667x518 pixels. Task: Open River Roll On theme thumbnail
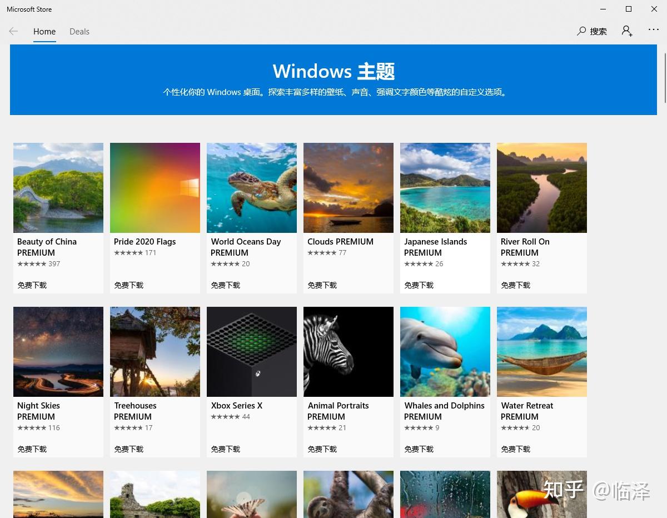click(x=542, y=188)
